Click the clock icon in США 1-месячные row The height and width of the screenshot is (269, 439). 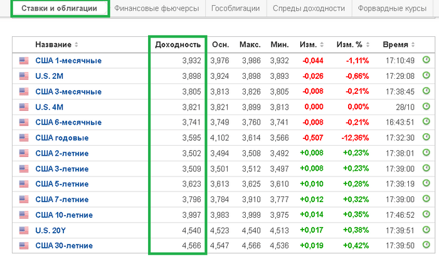(x=426, y=61)
